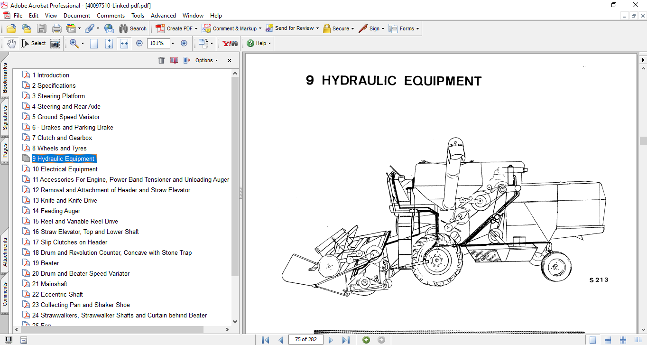Screen dimensions: 647x345
Task: Open the zoom percentage dropdown arrow
Action: [173, 43]
